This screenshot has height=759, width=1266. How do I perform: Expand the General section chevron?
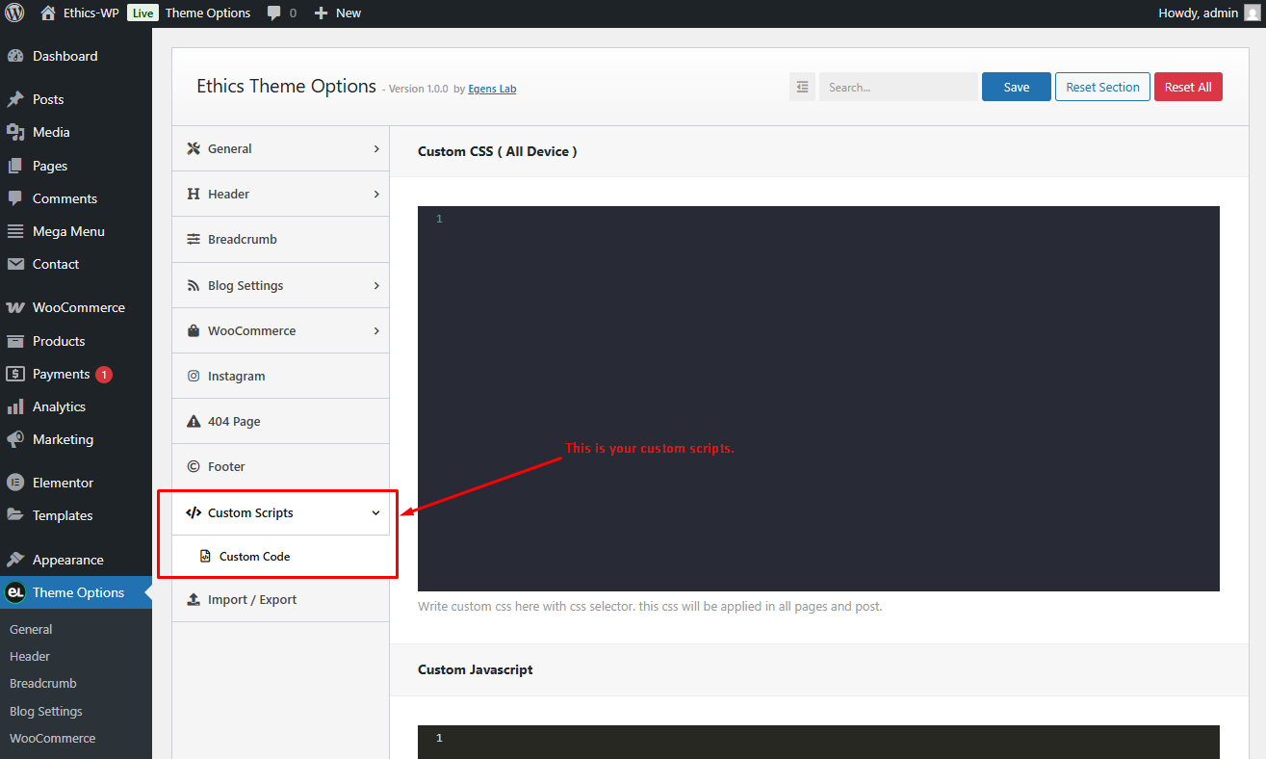pyautogui.click(x=376, y=148)
